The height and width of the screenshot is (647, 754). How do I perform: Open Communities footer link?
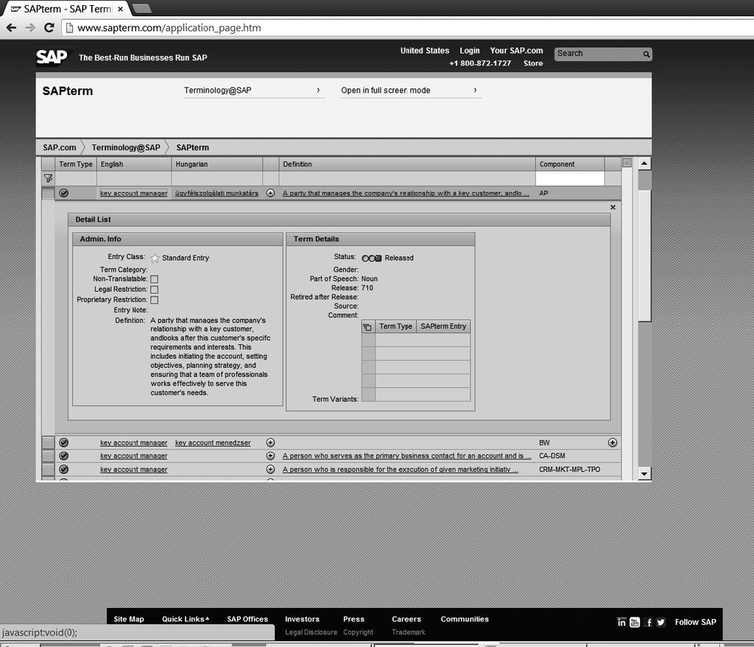[x=465, y=619]
